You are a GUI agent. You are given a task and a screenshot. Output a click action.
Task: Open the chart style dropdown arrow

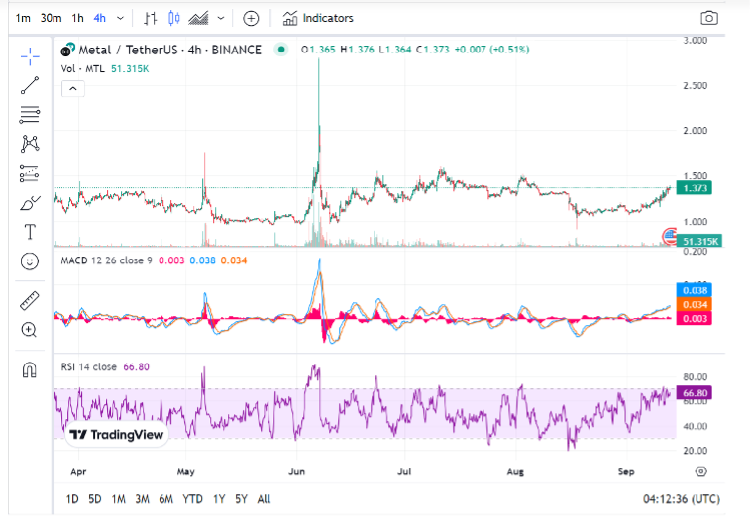(220, 18)
